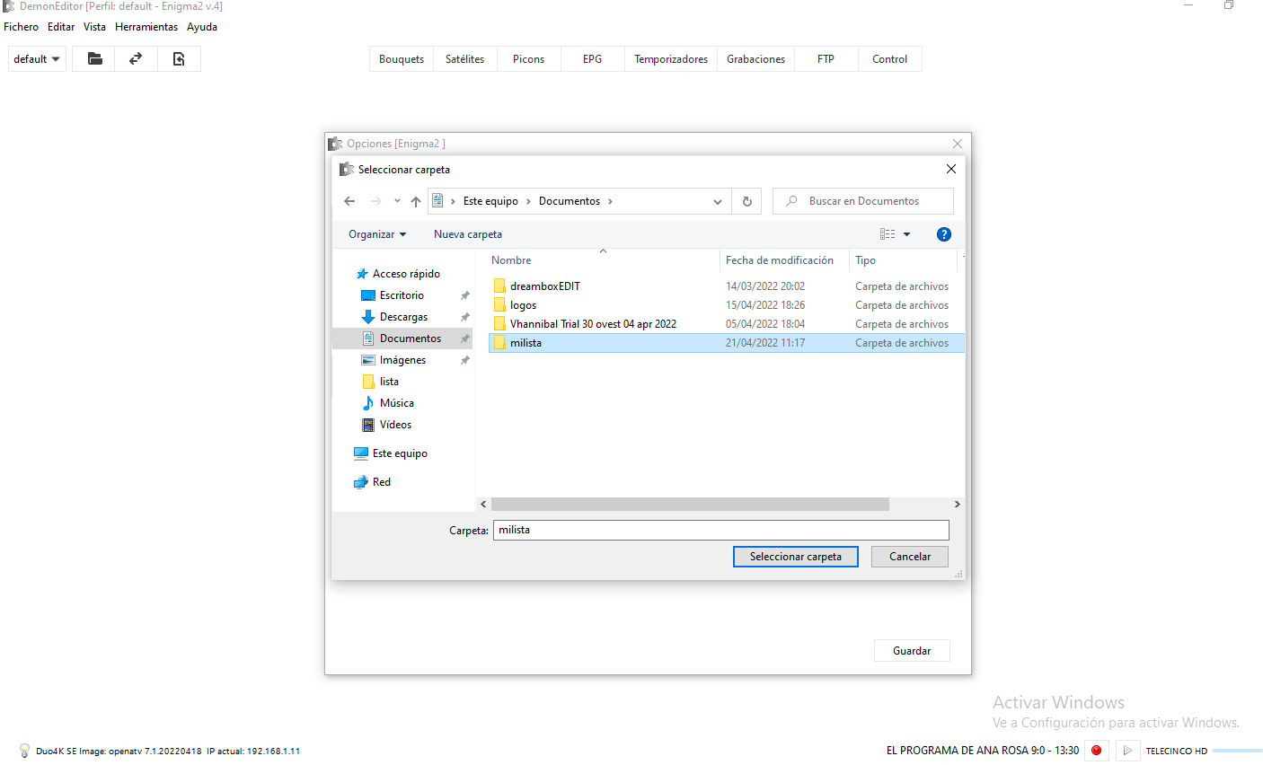Viewport: 1263px width, 765px height.
Task: Click the import file toolbar icon
Action: (x=179, y=59)
